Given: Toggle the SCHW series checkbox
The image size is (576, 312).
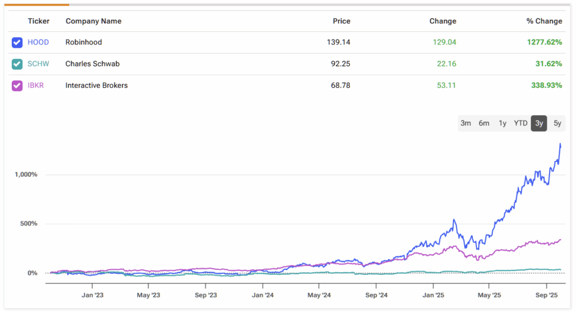Looking at the screenshot, I should [17, 64].
